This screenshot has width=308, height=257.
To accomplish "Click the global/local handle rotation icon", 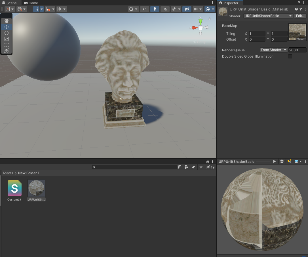I will click(20, 9).
